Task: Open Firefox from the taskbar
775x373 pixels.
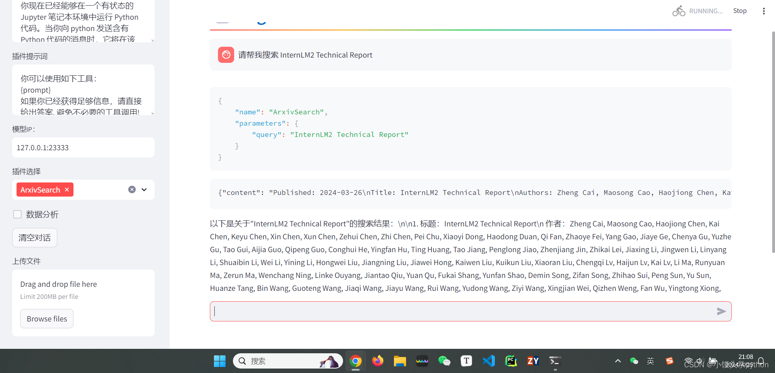Action: pos(378,361)
